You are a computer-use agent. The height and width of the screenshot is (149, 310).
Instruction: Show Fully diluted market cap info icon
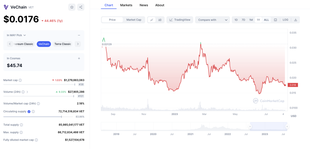pos(36,140)
